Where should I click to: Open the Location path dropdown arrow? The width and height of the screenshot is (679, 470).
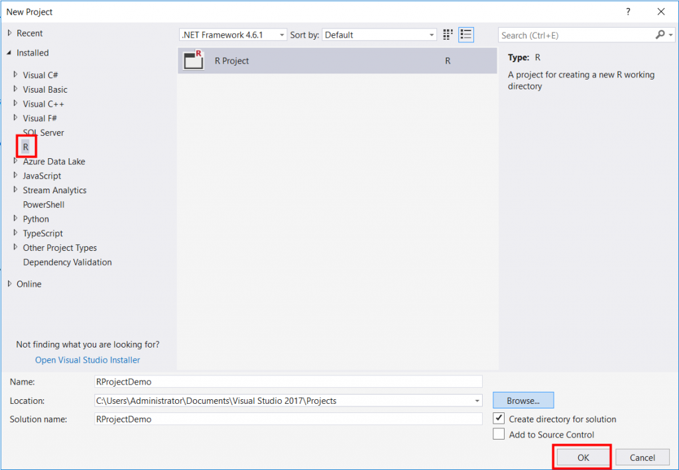477,400
